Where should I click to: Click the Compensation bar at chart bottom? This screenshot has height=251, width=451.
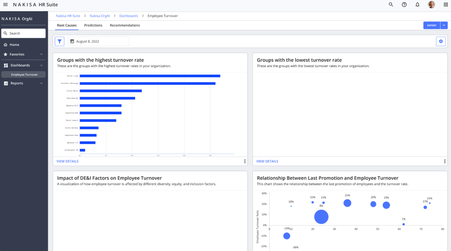[82, 150]
